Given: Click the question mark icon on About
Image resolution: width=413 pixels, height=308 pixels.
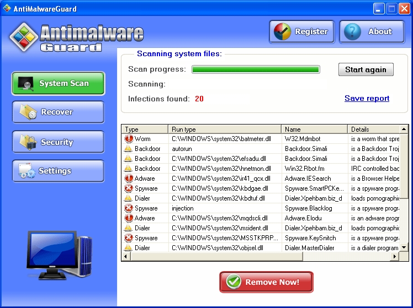Looking at the screenshot, I should [x=352, y=31].
